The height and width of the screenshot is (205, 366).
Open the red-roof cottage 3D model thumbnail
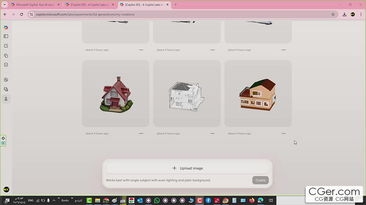(116, 94)
